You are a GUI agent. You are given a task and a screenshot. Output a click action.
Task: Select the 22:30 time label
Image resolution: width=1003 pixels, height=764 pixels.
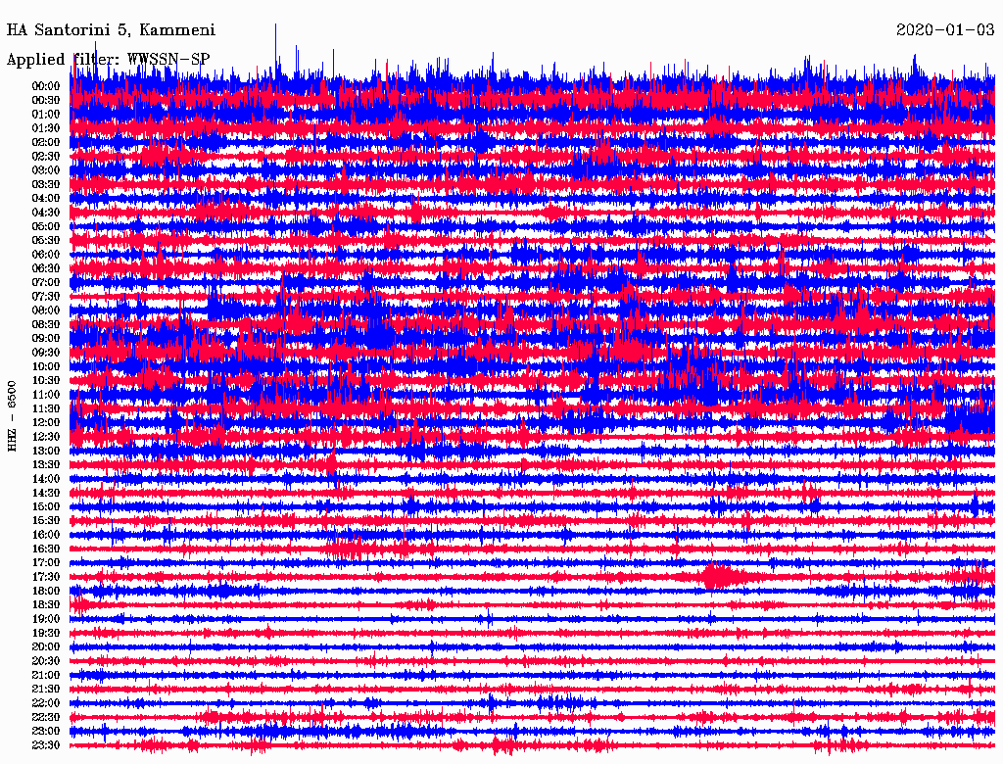[x=46, y=717]
